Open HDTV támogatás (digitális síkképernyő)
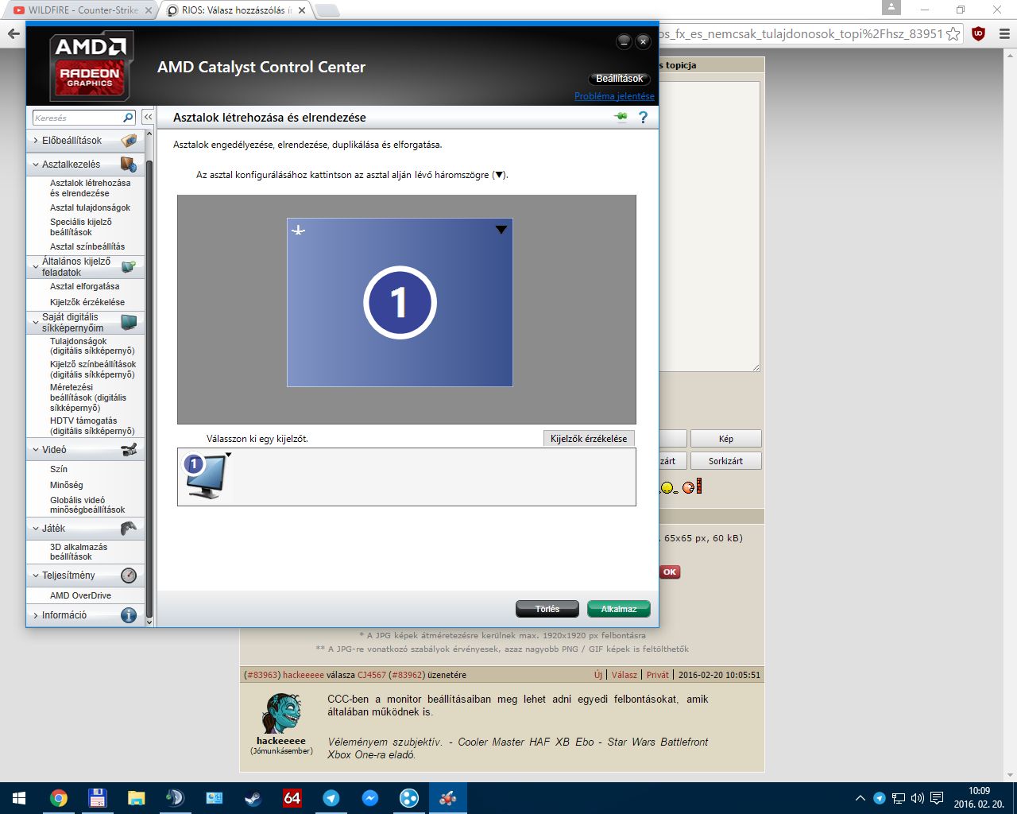 tap(92, 426)
